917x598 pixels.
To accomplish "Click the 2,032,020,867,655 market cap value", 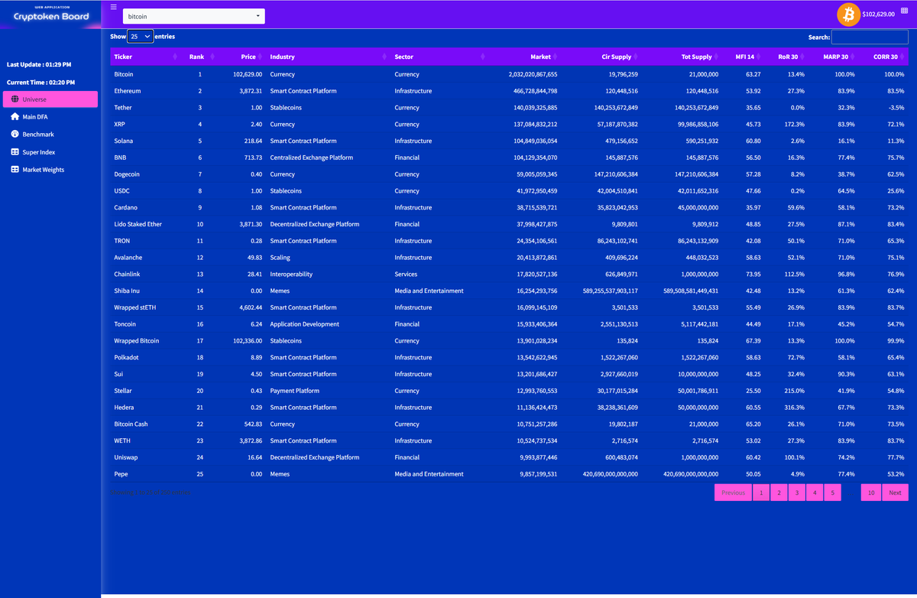I will 533,74.
